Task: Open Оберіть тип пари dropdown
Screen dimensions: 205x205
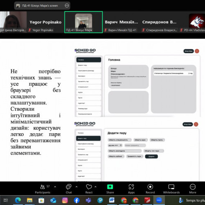Action: click(154, 151)
